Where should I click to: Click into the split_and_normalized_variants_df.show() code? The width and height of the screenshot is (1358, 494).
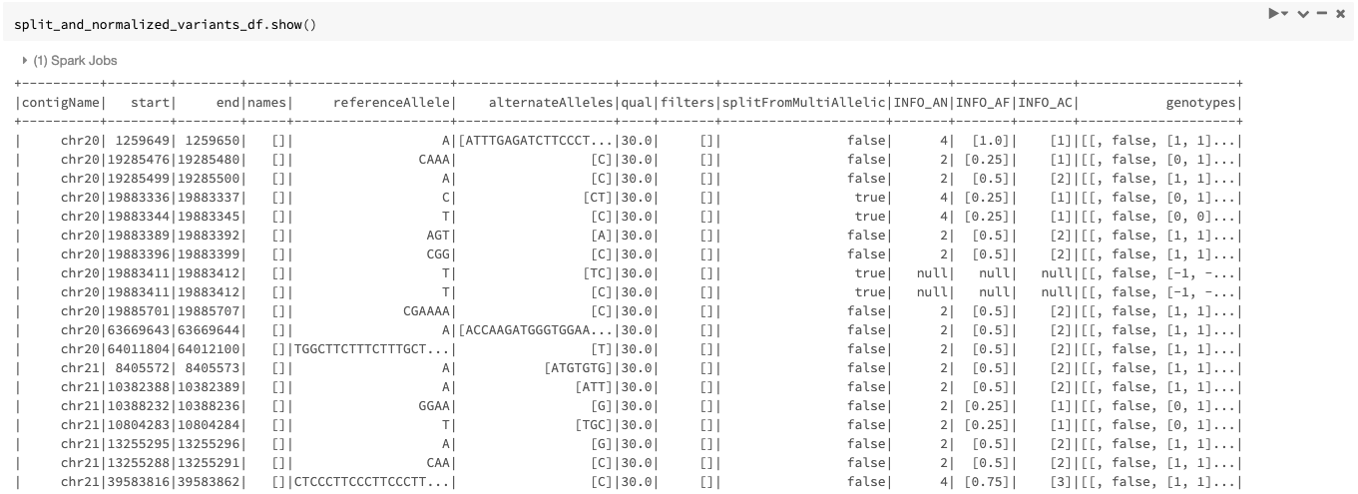point(165,24)
